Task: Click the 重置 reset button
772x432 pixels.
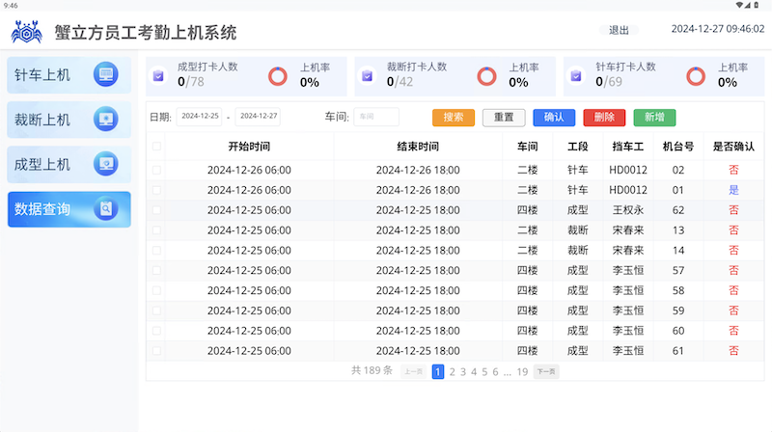Action: (x=504, y=118)
